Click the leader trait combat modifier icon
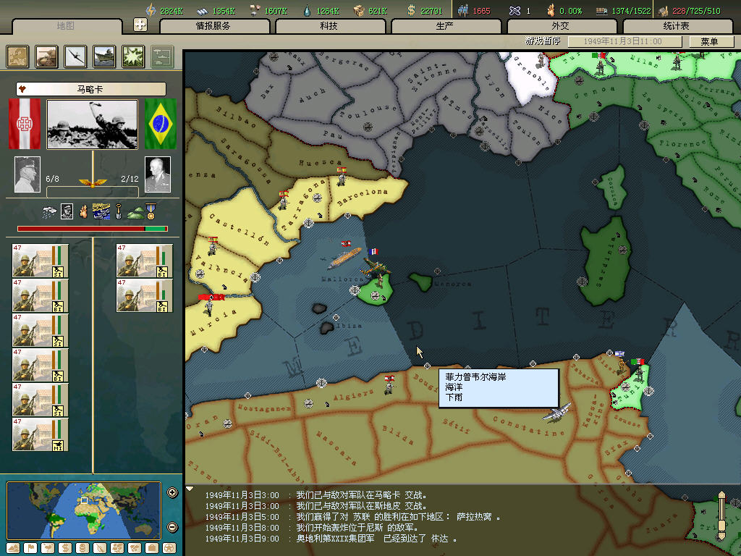This screenshot has width=741, height=556. click(67, 211)
